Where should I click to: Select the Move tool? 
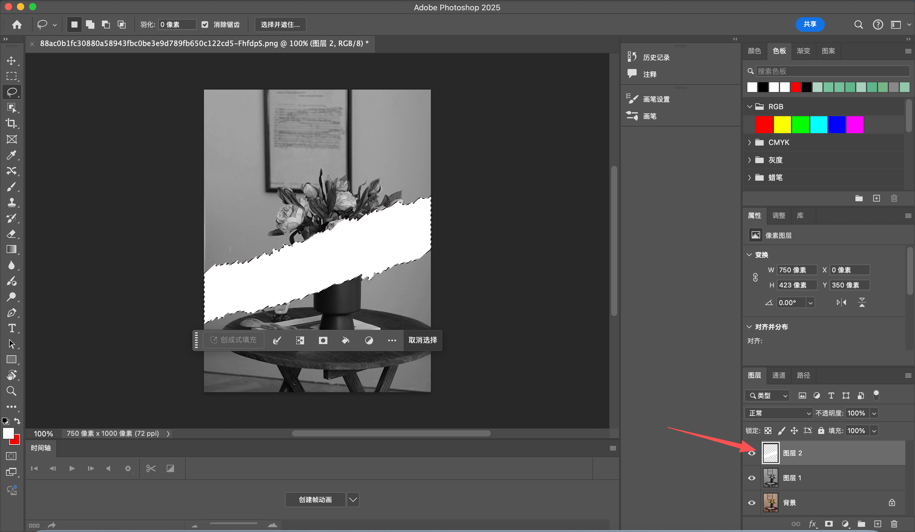(x=11, y=61)
